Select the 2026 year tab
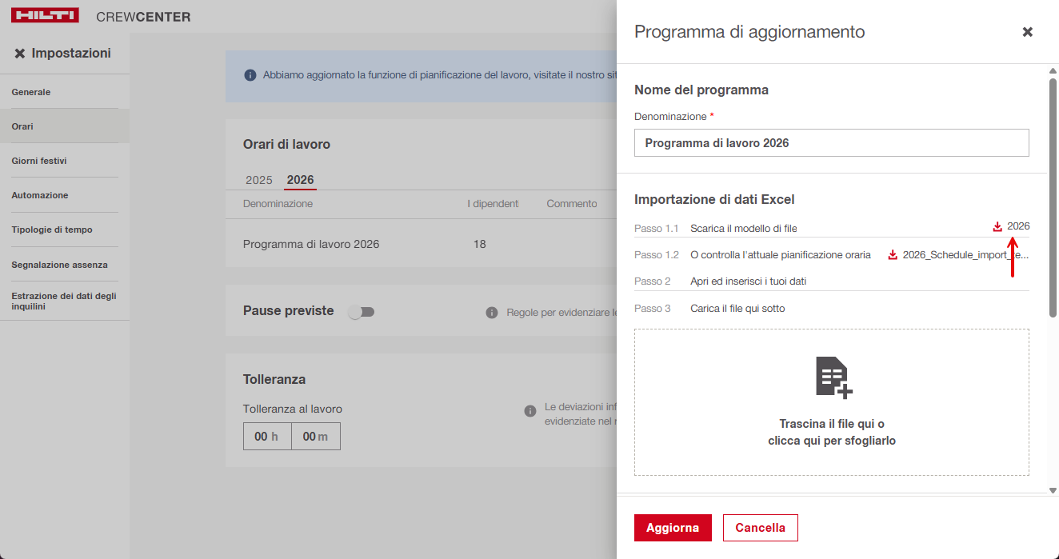This screenshot has height=559, width=1059. pyautogui.click(x=301, y=180)
